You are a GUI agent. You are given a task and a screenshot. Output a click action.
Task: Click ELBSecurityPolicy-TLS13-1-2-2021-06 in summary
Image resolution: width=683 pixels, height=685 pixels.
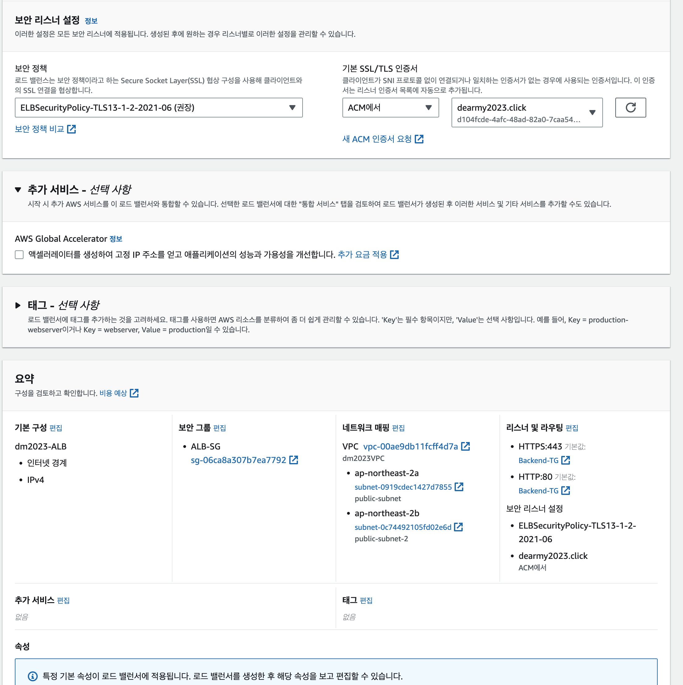(577, 532)
